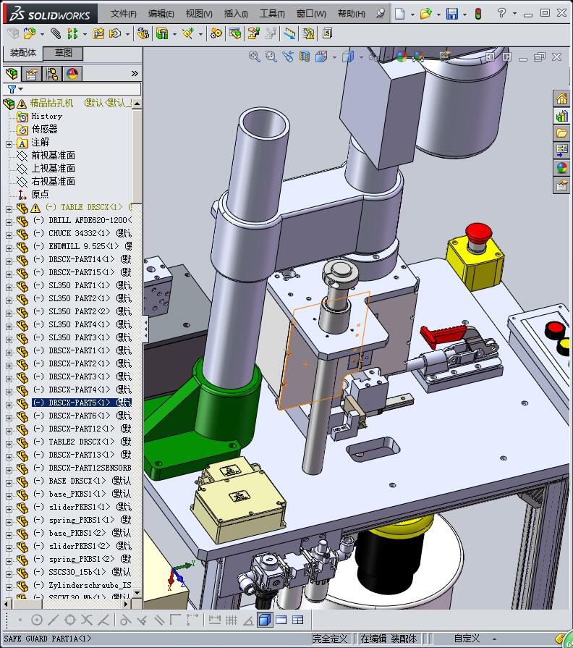Screen dimensions: 573x648
Task: Open the 编辑(E) menu
Action: [x=161, y=14]
